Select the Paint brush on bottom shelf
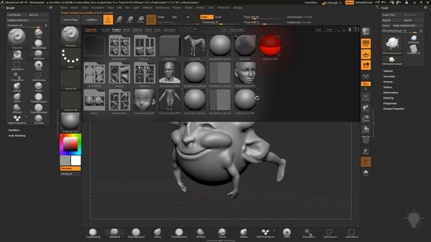 [x=287, y=233]
